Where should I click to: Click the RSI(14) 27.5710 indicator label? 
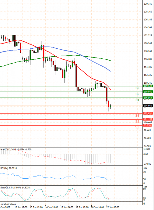coord(9,168)
